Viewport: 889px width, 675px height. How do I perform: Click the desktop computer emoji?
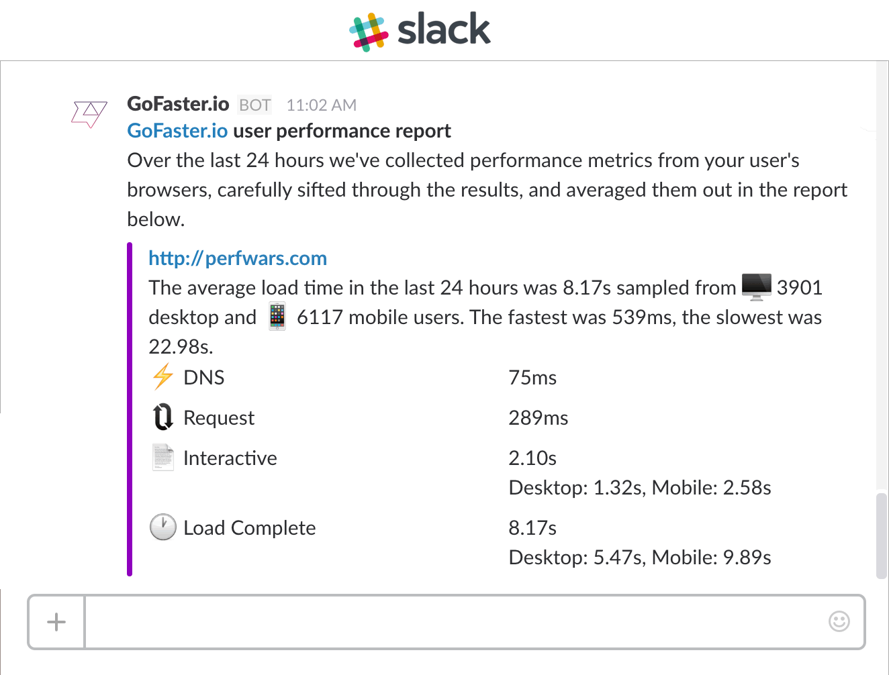757,287
